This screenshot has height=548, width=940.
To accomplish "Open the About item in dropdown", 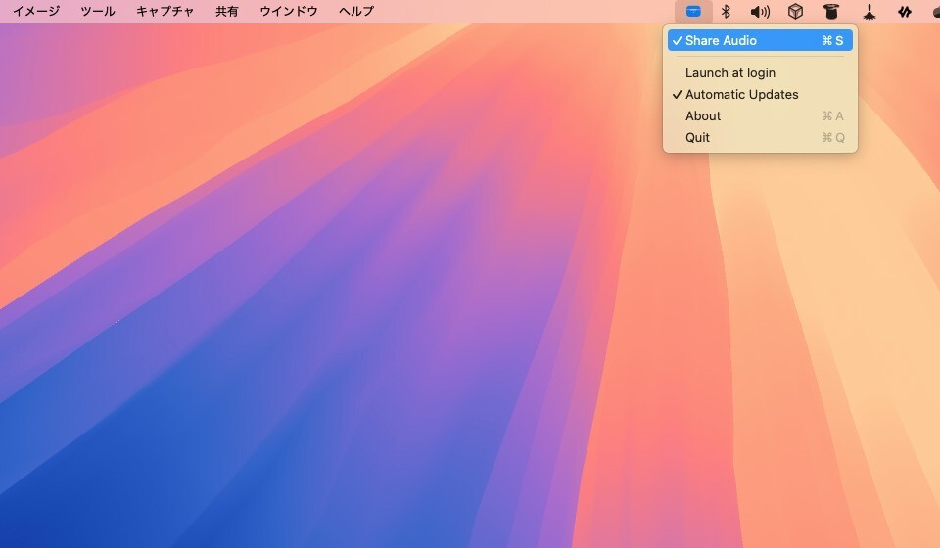I will pos(760,116).
